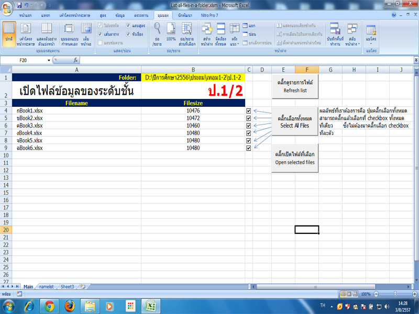Uncheck the checkbox next to Book3.xlsx
The width and height of the screenshot is (419, 314).
[x=248, y=126]
